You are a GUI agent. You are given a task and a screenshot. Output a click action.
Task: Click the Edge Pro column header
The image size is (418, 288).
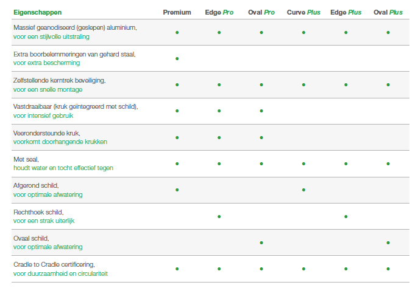219,13
